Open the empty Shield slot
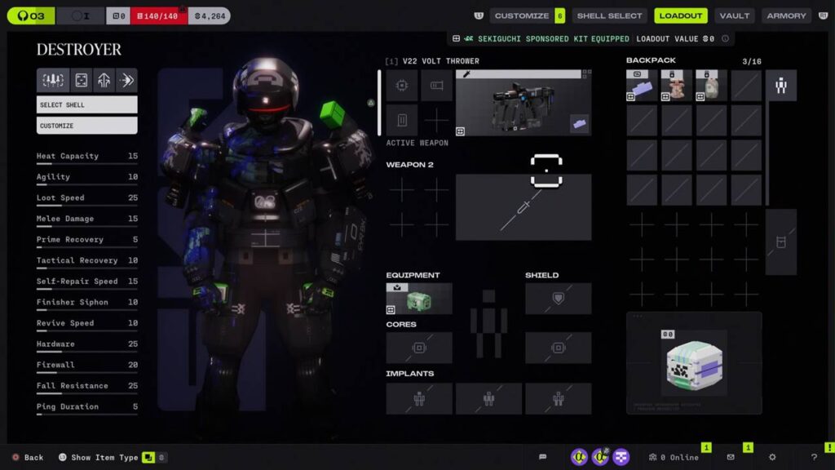 click(x=558, y=299)
